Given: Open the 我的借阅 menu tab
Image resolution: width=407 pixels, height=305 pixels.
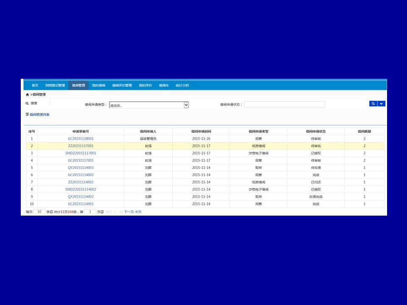Looking at the screenshot, I should (99, 85).
